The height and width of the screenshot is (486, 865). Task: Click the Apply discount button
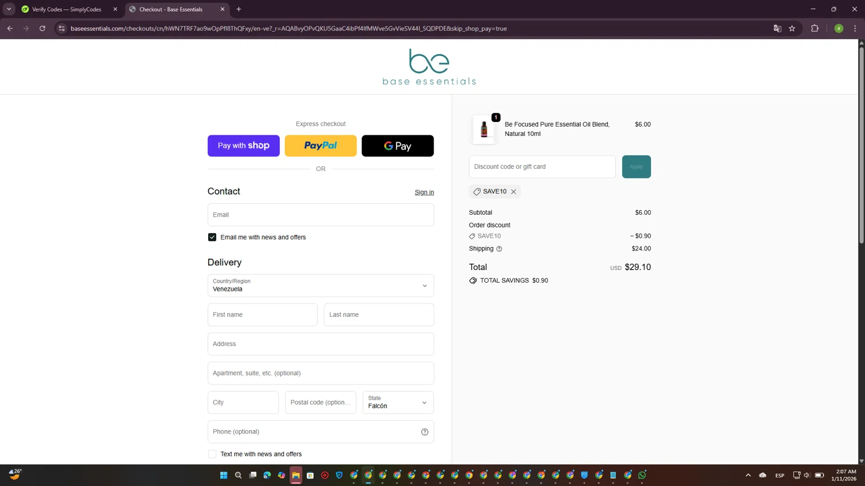tap(636, 166)
